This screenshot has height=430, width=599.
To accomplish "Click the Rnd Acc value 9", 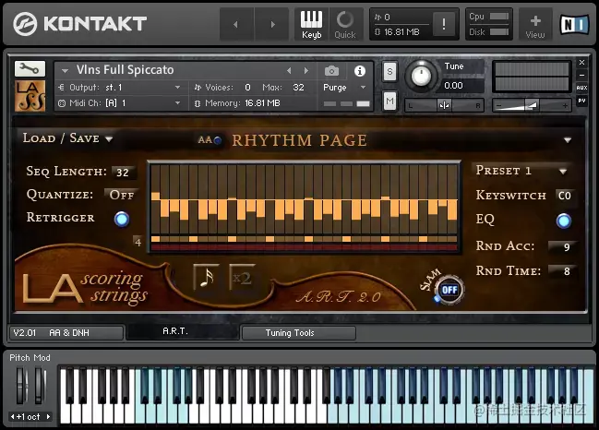I will click(564, 246).
